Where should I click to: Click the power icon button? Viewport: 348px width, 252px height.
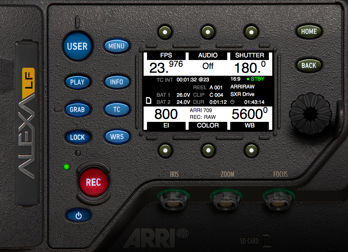click(x=79, y=215)
